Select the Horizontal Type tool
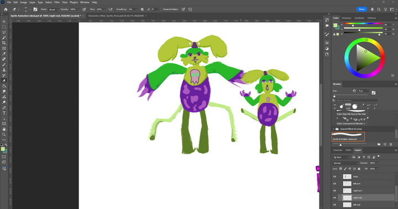The width and height of the screenshot is (398, 209). pos(4,113)
